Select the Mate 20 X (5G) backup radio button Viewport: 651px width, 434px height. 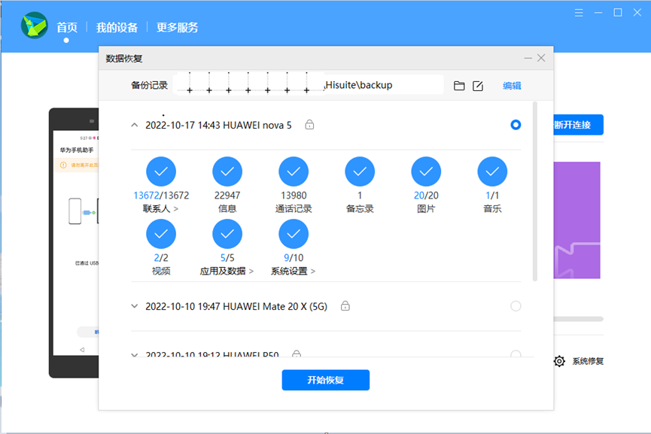tap(516, 306)
